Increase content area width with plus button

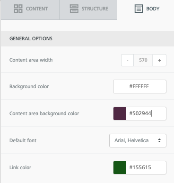coord(159,60)
